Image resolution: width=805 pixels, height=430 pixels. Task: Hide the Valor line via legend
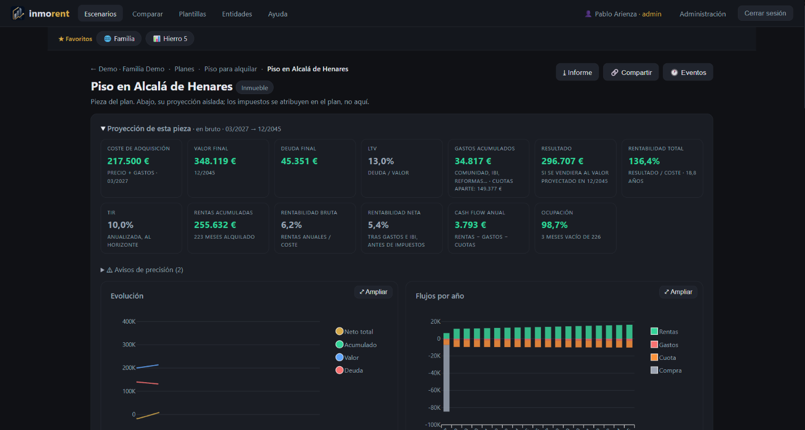347,358
